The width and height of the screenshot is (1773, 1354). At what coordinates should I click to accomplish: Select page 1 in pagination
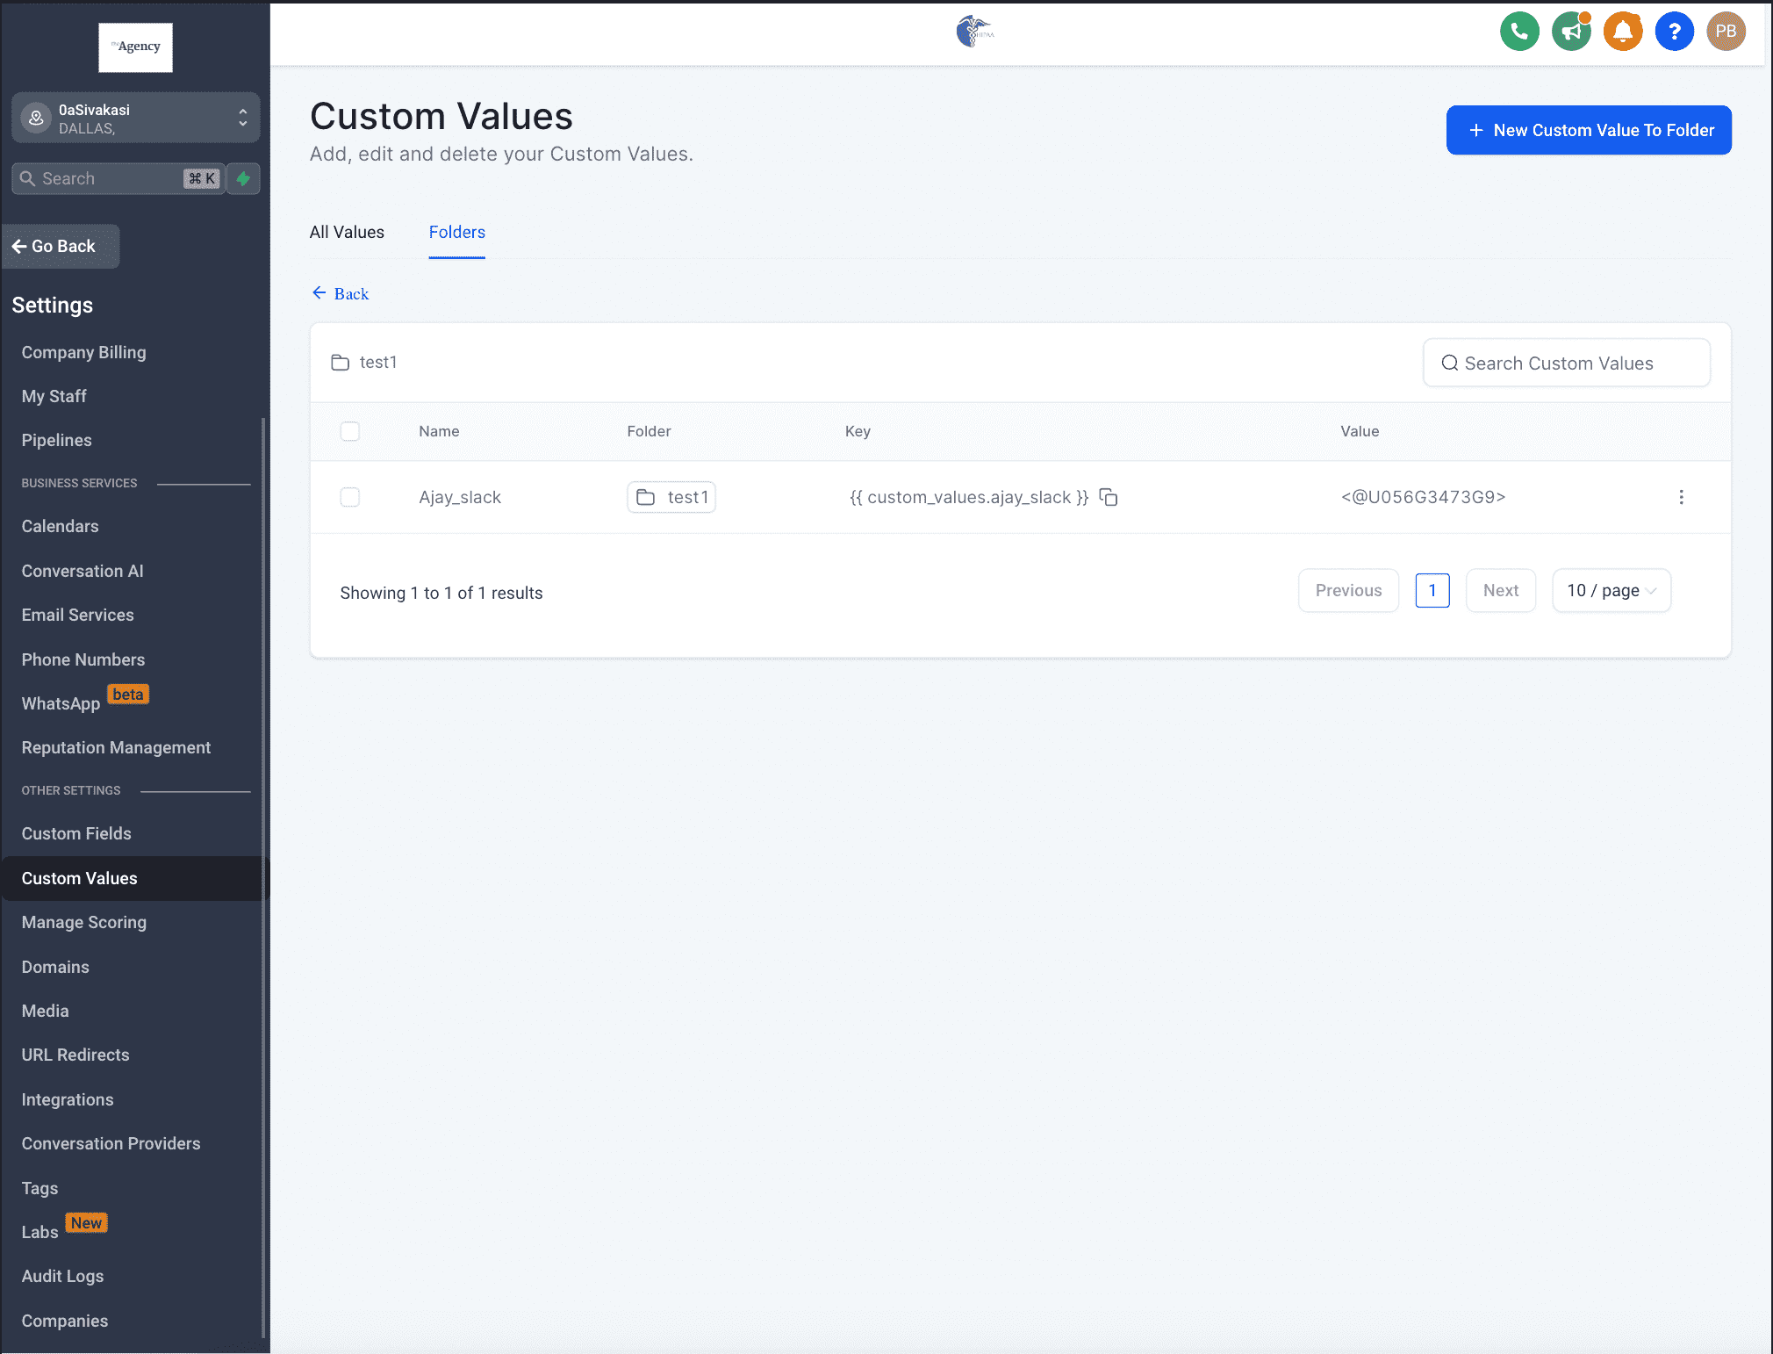coord(1432,591)
